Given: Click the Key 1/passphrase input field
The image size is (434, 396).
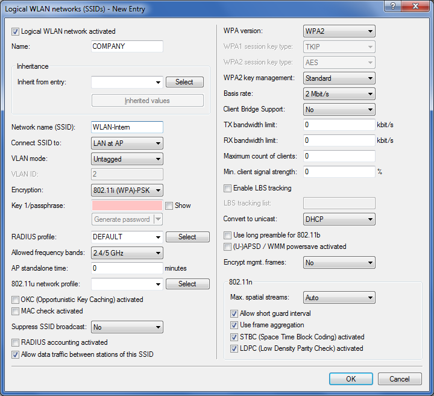Looking at the screenshot, I should pos(127,206).
